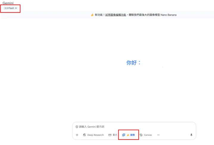Click the Deep Research magnifier icon
This screenshot has height=145, width=214.
(x=85, y=135)
